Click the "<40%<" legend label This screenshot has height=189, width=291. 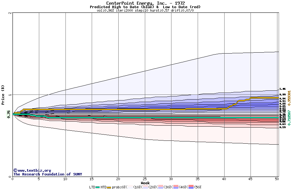click(183, 187)
